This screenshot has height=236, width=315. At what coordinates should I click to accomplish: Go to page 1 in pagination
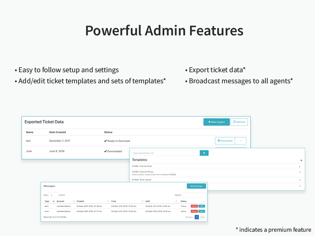[197, 217]
